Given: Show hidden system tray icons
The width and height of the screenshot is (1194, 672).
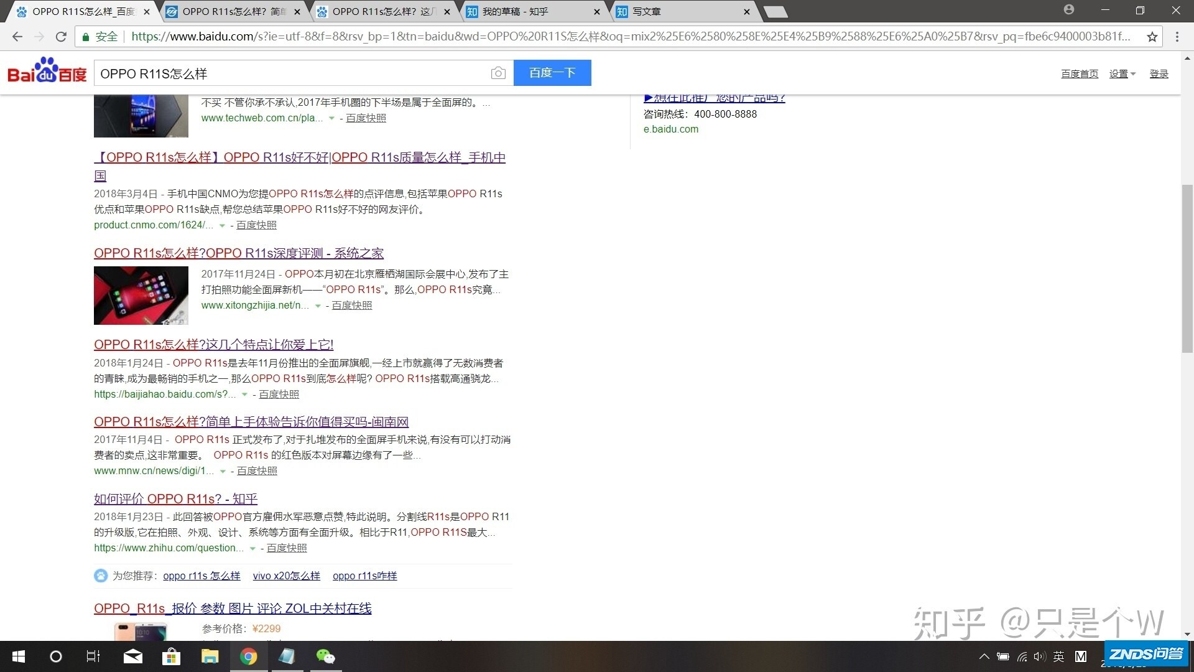Looking at the screenshot, I should [x=984, y=656].
